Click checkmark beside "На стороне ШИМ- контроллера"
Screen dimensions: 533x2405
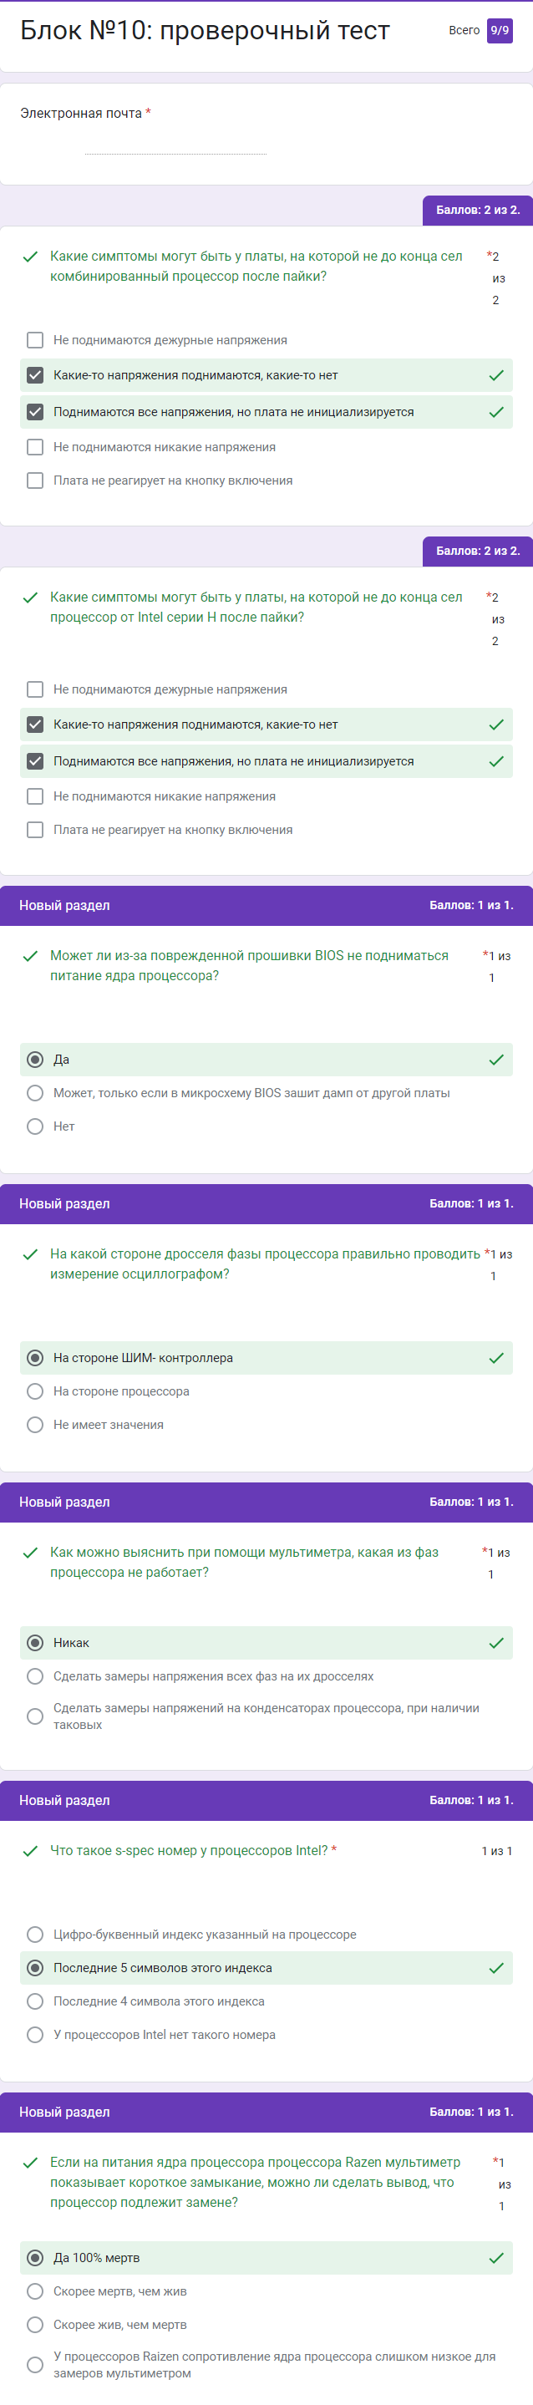pyautogui.click(x=495, y=1359)
